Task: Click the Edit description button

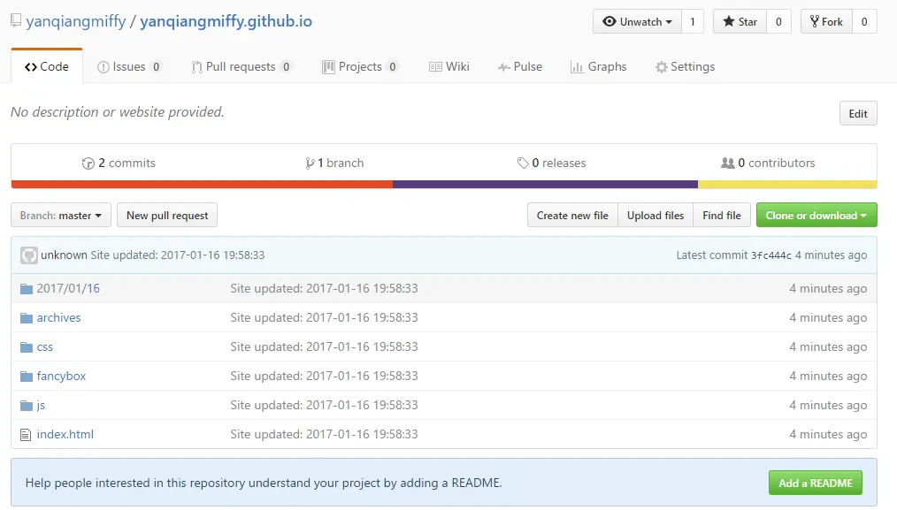Action: pos(858,113)
